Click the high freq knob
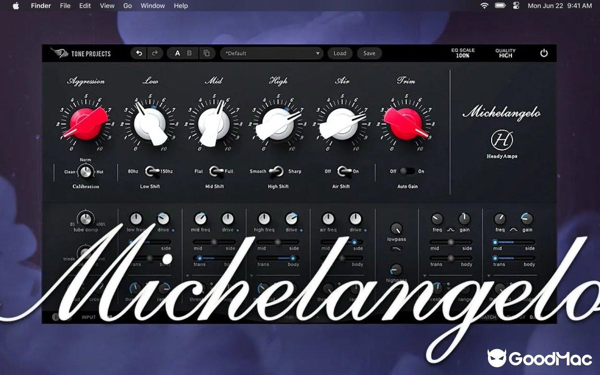Image resolution: width=600 pixels, height=375 pixels. point(264,218)
